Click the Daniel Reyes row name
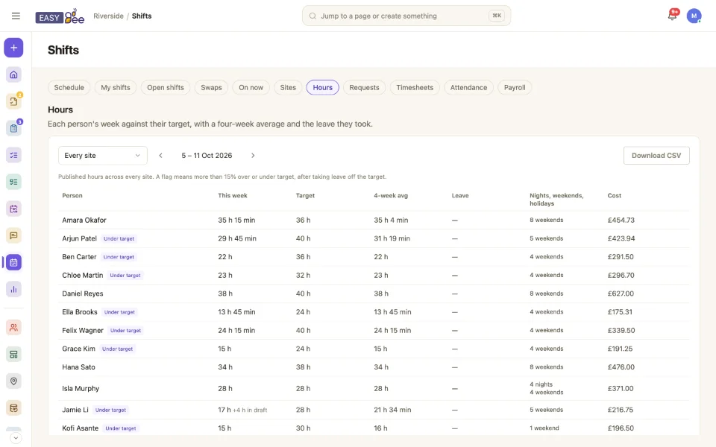Viewport: 716px width, 447px height. pyautogui.click(x=83, y=294)
